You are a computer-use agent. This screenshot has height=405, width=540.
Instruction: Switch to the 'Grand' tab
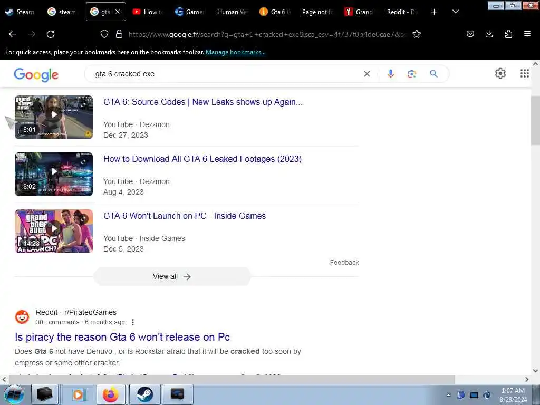click(359, 12)
